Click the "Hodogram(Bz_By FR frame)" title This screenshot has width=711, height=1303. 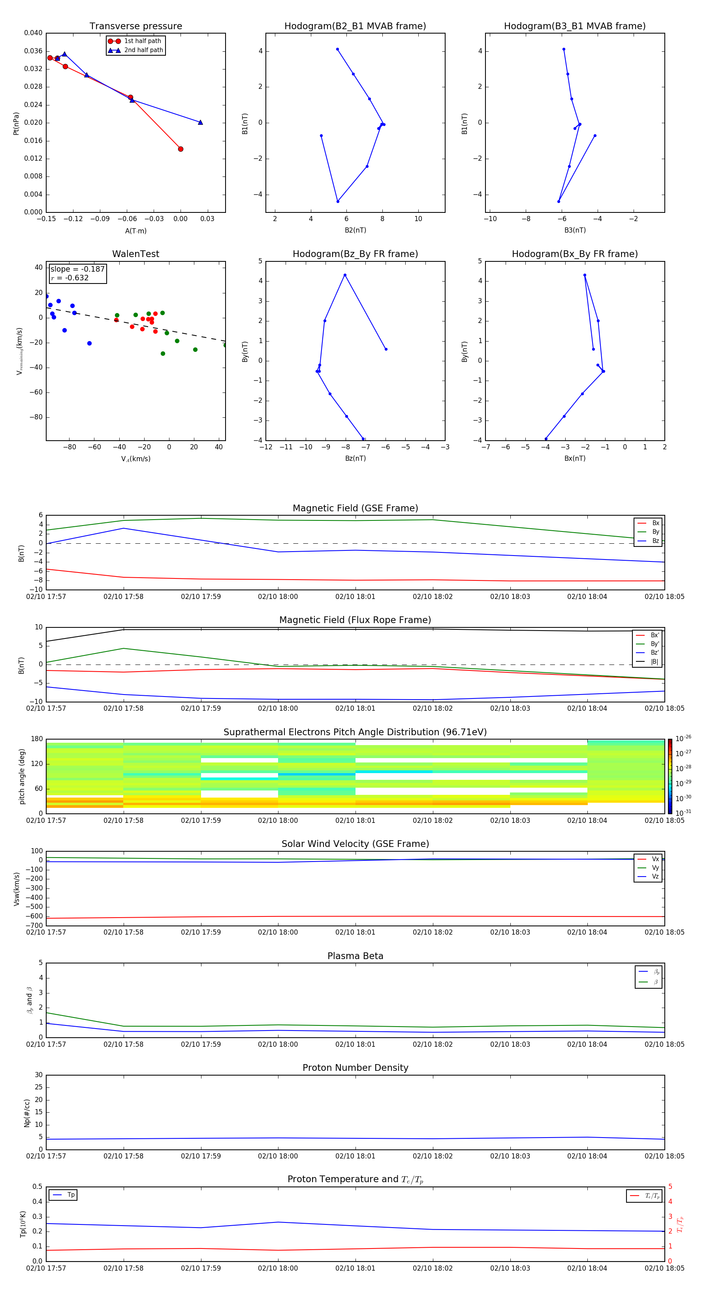click(x=355, y=254)
